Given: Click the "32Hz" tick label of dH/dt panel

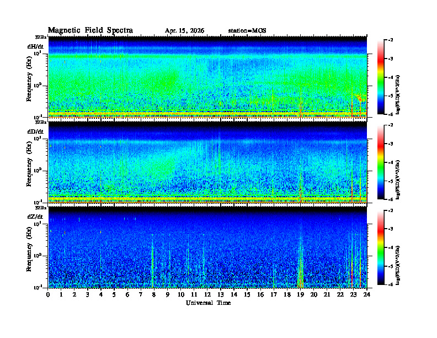Looking at the screenshot, I should pos(41,37).
